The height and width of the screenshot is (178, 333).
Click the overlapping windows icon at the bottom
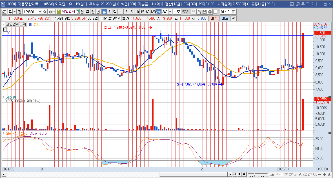(276, 174)
